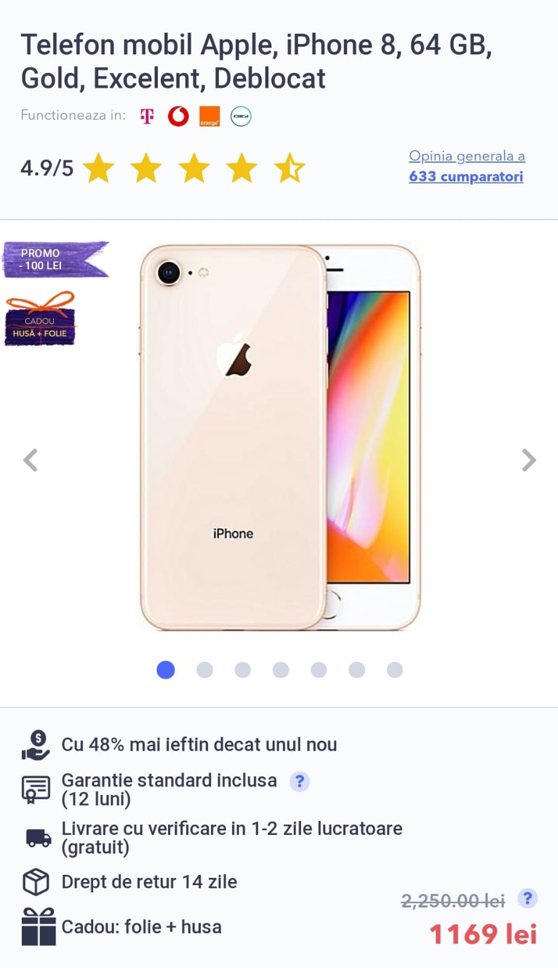
Task: Select the last carousel dot
Action: point(395,670)
